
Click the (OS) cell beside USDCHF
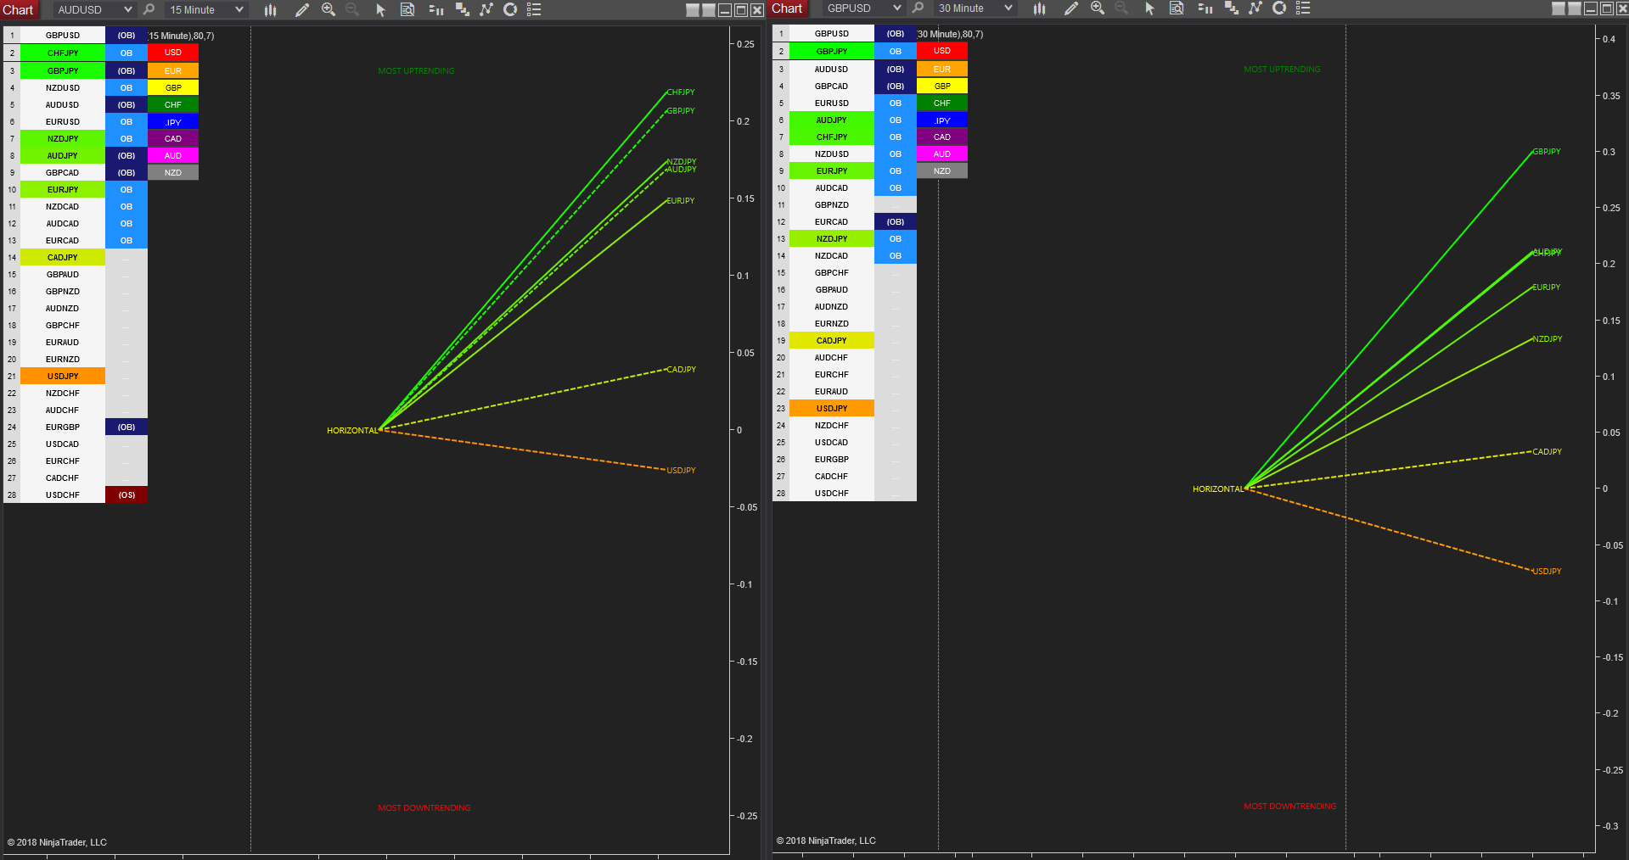click(x=126, y=494)
